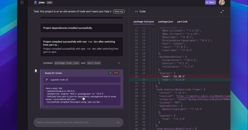Select "Project dependencies installed successfully." message
The width and height of the screenshot is (248, 130).
pyautogui.click(x=68, y=28)
